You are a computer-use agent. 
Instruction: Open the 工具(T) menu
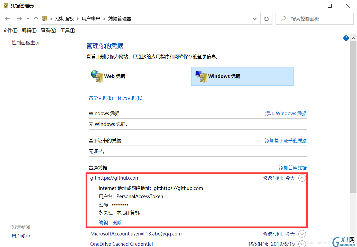[68, 30]
